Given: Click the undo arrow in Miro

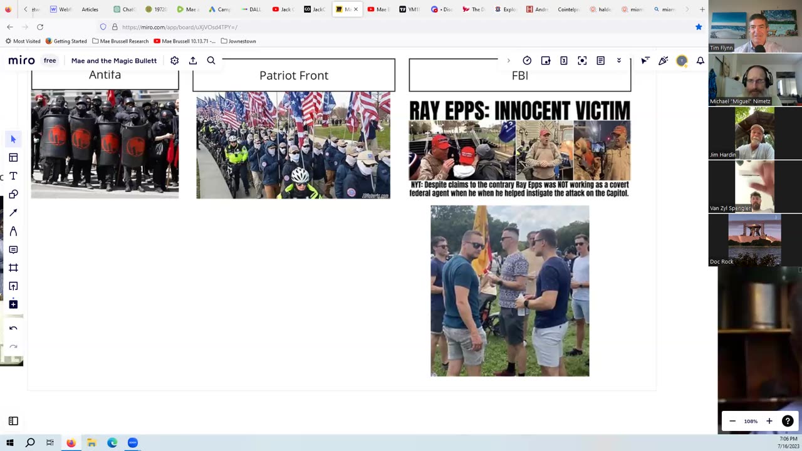Looking at the screenshot, I should coord(13,328).
